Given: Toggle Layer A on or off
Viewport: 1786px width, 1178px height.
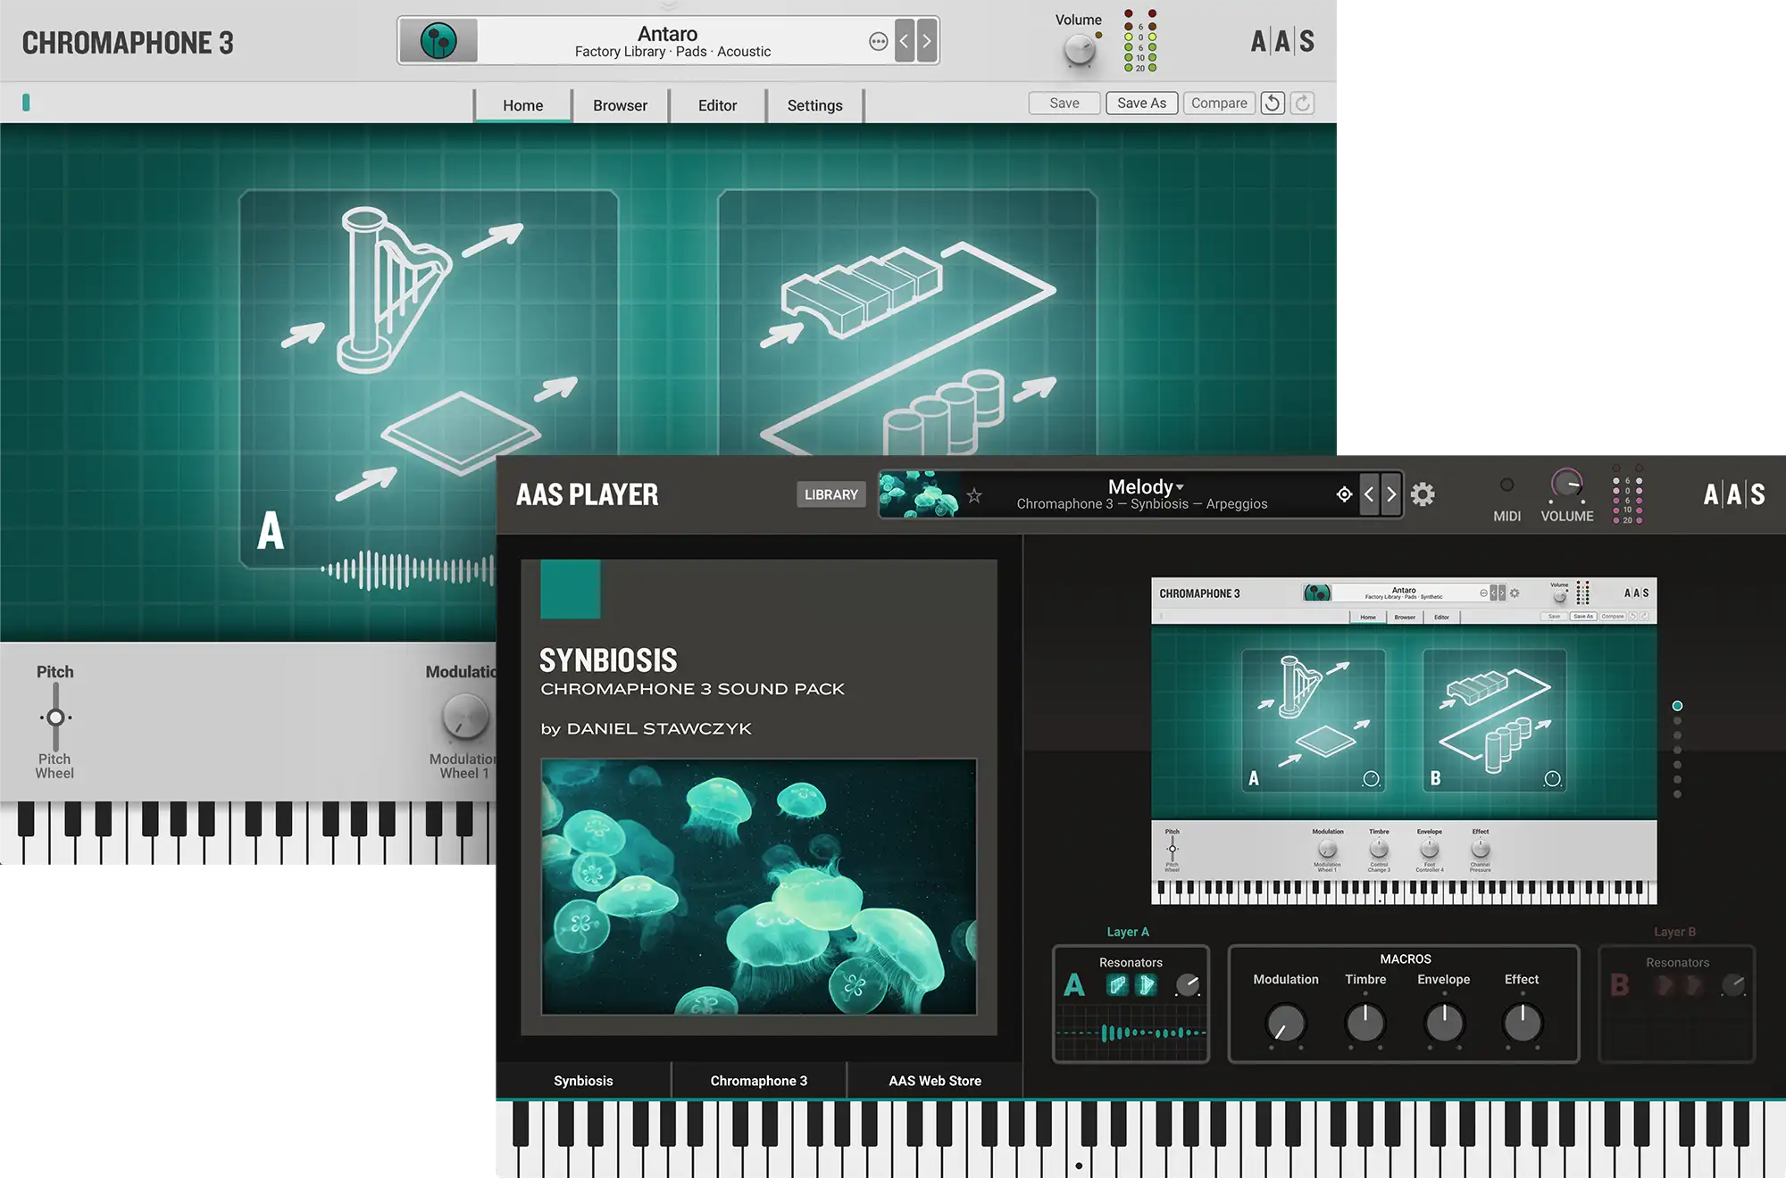Looking at the screenshot, I should point(1074,985).
